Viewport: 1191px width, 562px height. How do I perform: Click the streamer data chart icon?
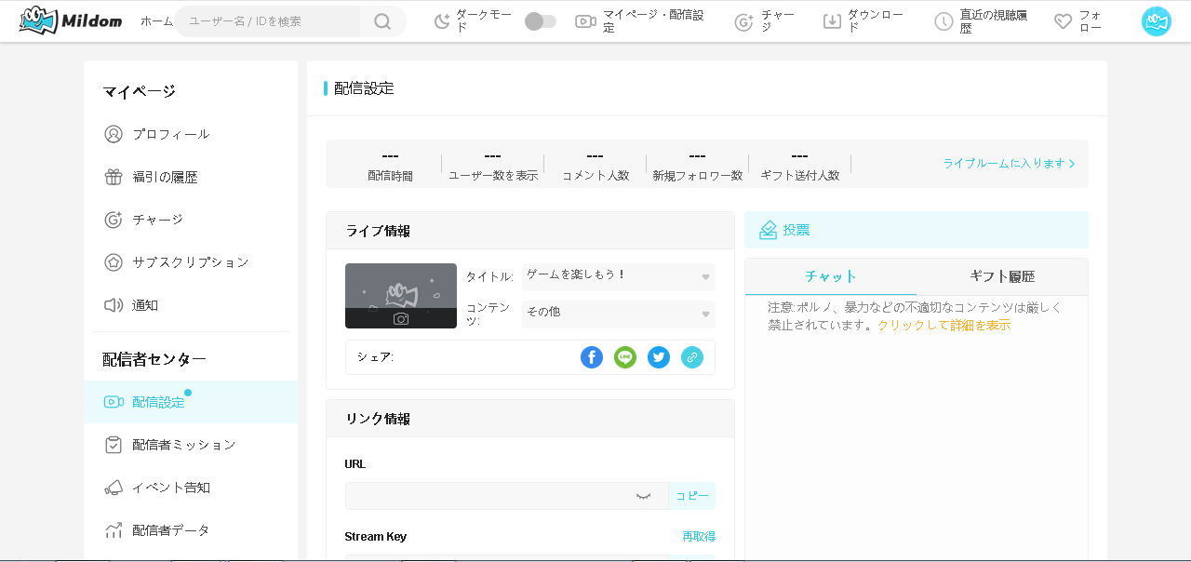coord(114,530)
